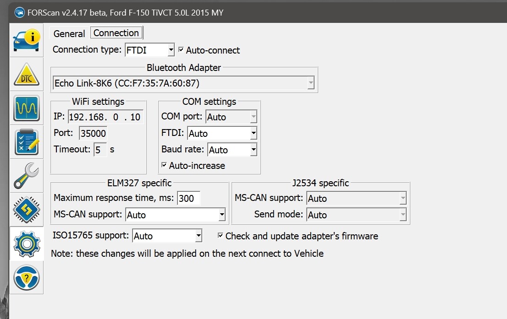Click the WiFi IP address field
507x319 pixels.
coord(105,117)
